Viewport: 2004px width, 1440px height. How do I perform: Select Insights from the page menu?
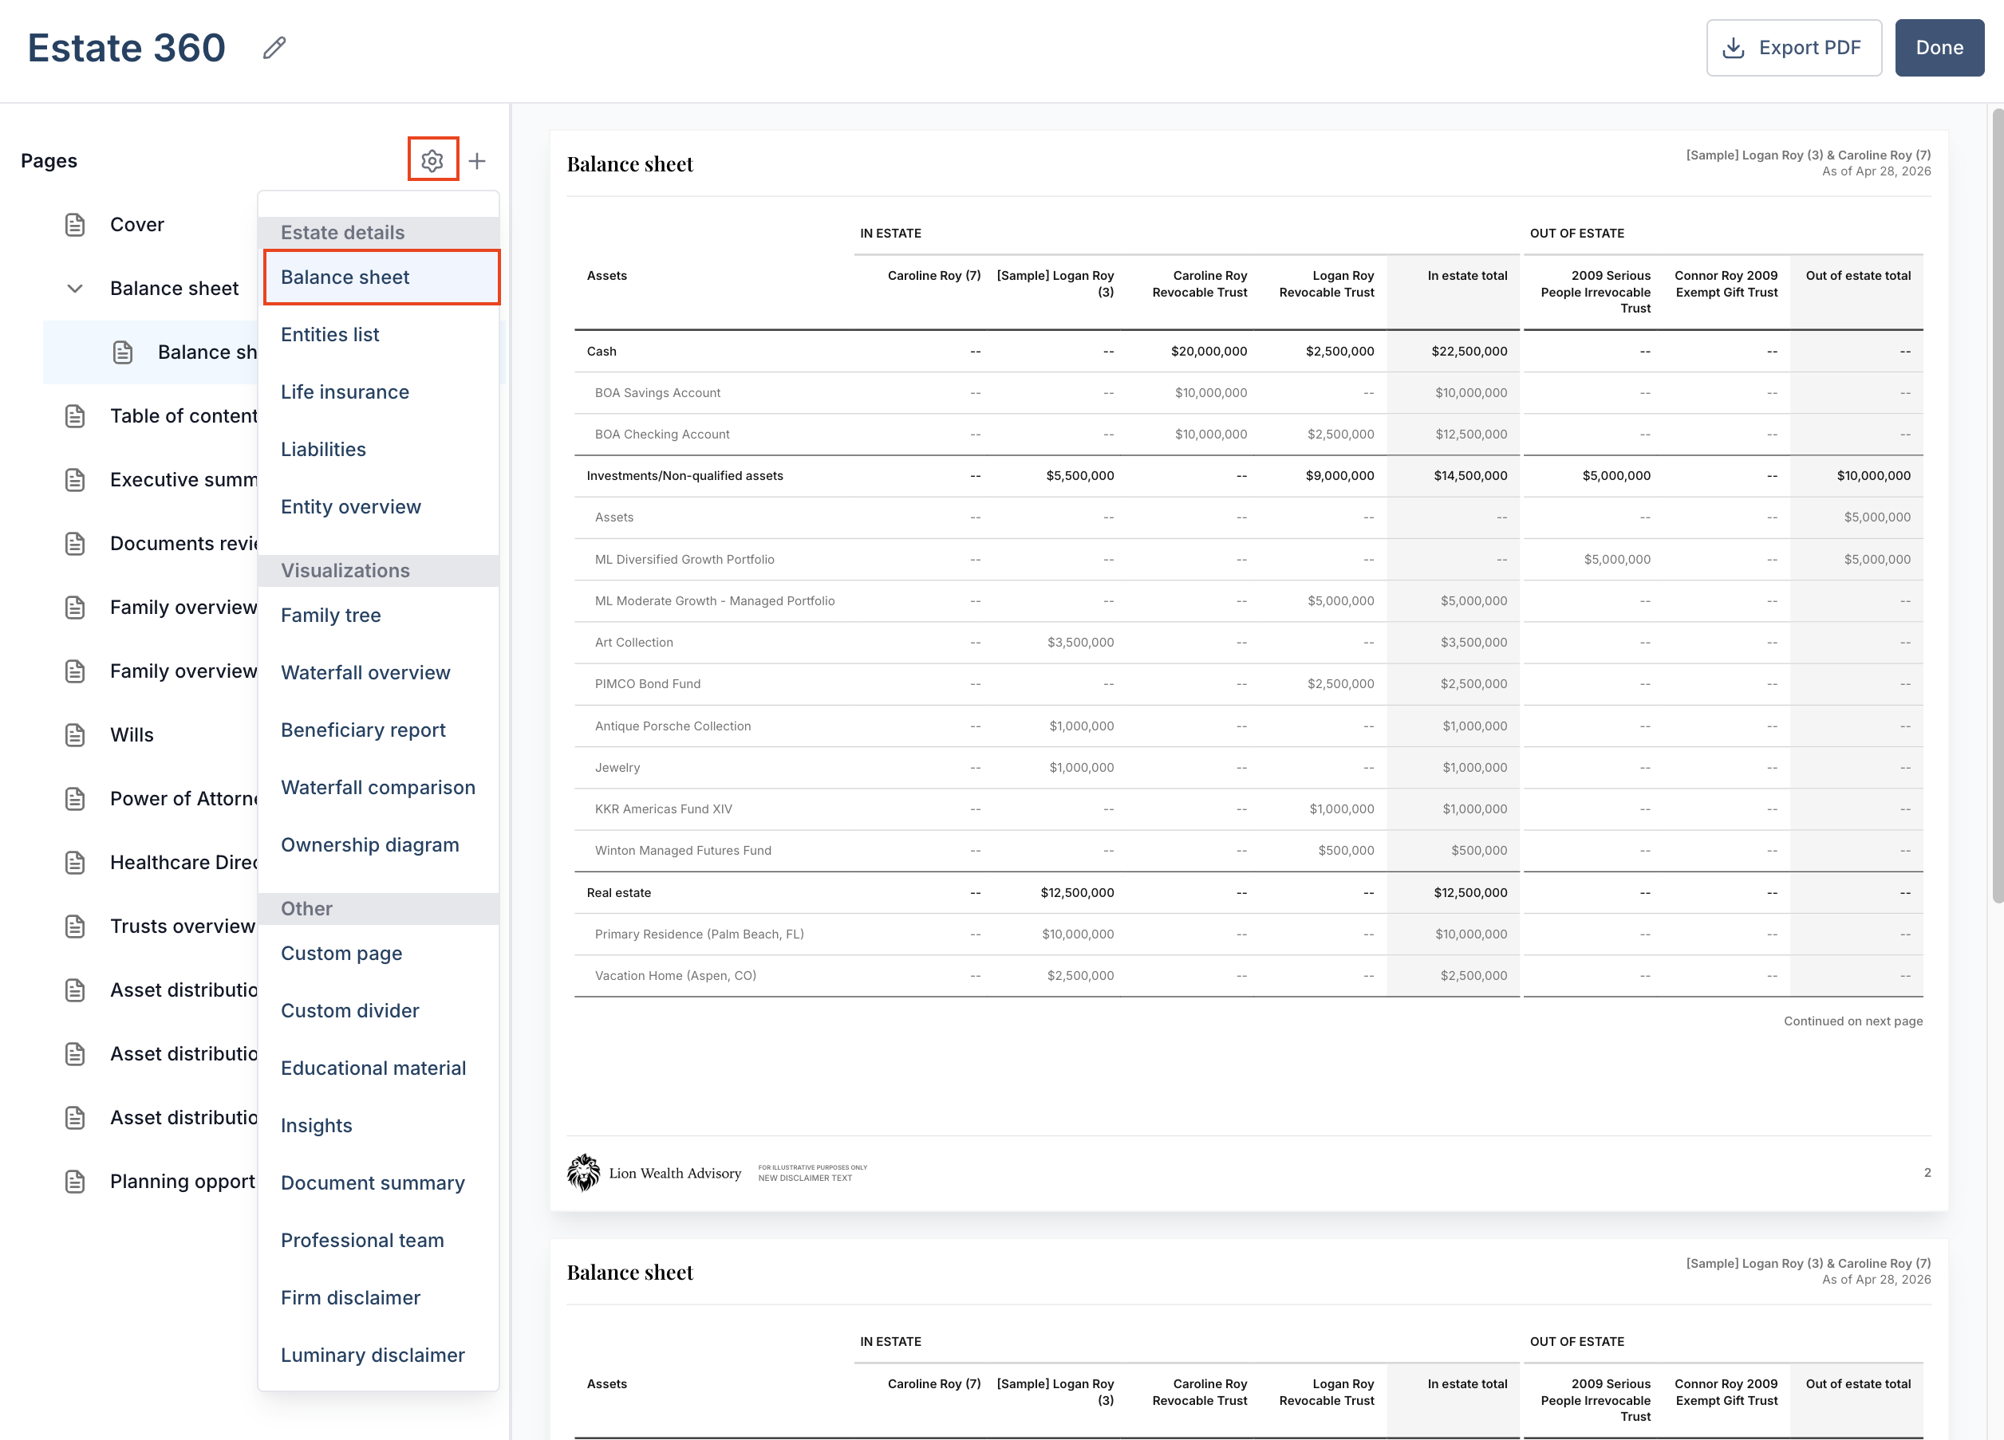coord(378,1126)
